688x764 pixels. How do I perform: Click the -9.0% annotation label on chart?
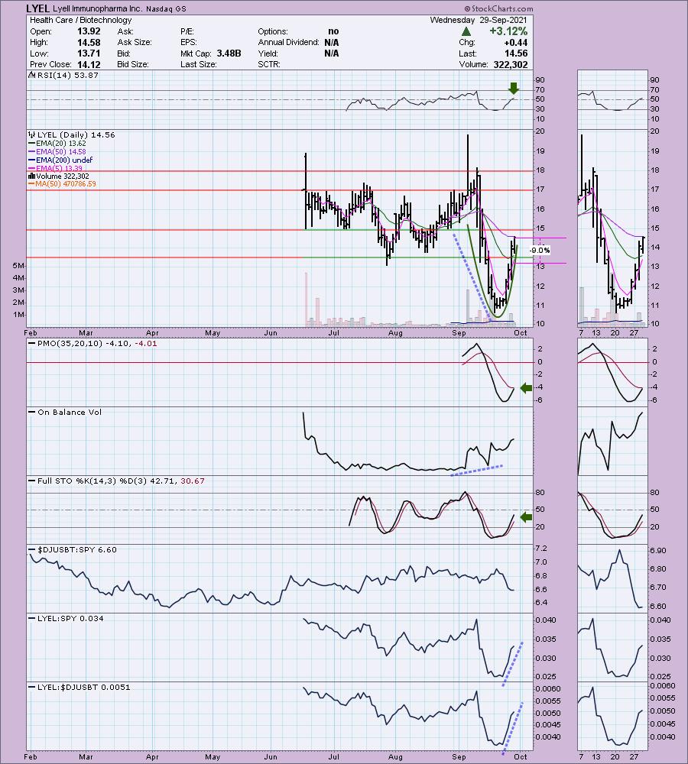(540, 250)
